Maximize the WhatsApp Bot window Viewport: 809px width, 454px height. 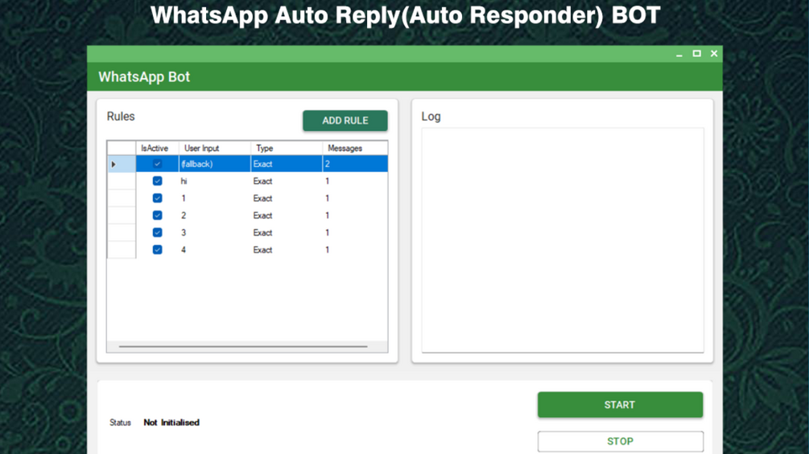[x=696, y=54]
